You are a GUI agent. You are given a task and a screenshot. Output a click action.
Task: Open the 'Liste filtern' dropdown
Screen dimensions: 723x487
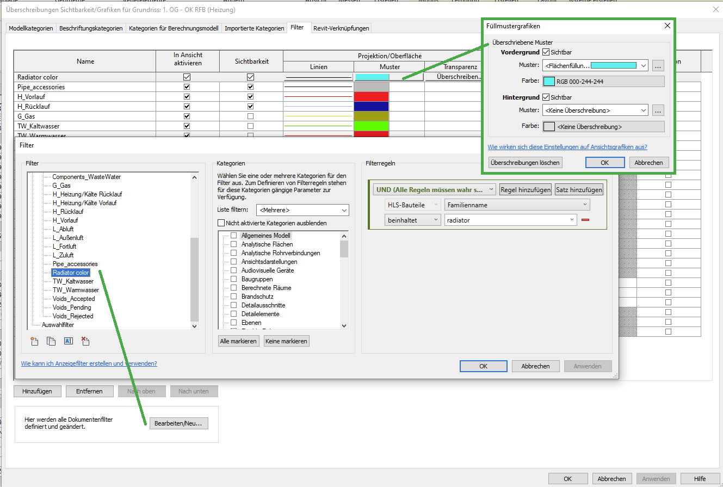point(303,210)
